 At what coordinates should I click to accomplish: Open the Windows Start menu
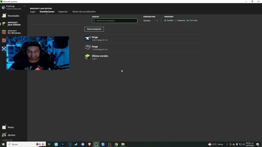(3, 144)
